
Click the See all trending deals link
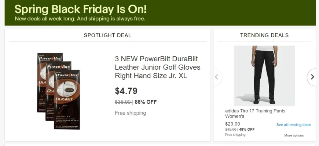(294, 125)
